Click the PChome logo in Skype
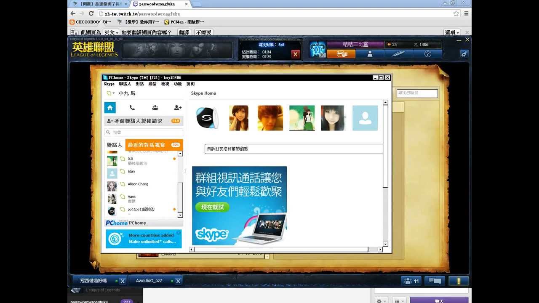 coord(117,223)
